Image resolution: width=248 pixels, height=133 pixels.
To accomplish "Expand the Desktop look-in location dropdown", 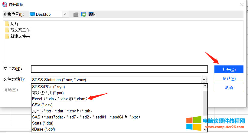I will coord(65,14).
